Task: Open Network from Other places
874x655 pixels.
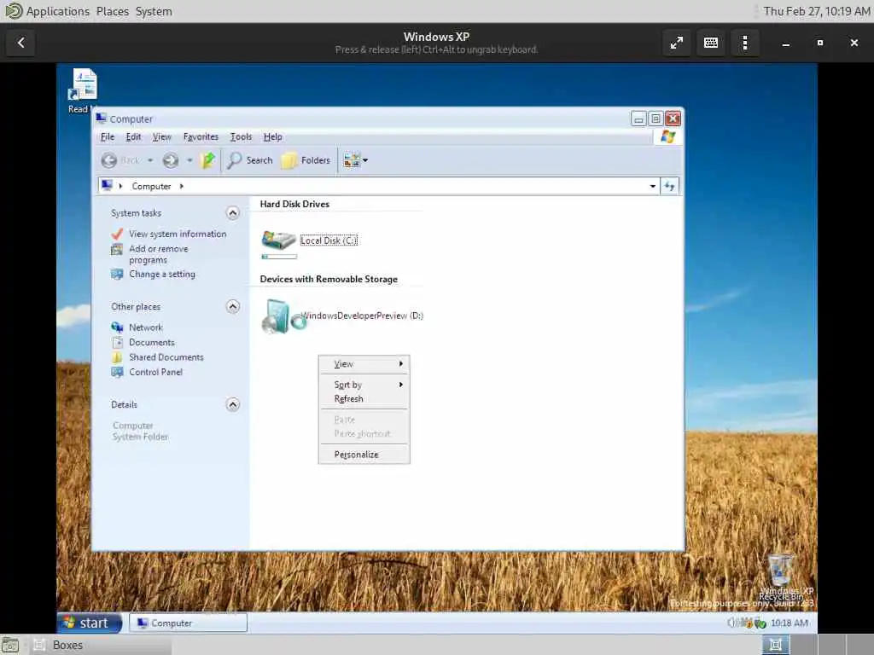Action: pyautogui.click(x=145, y=327)
